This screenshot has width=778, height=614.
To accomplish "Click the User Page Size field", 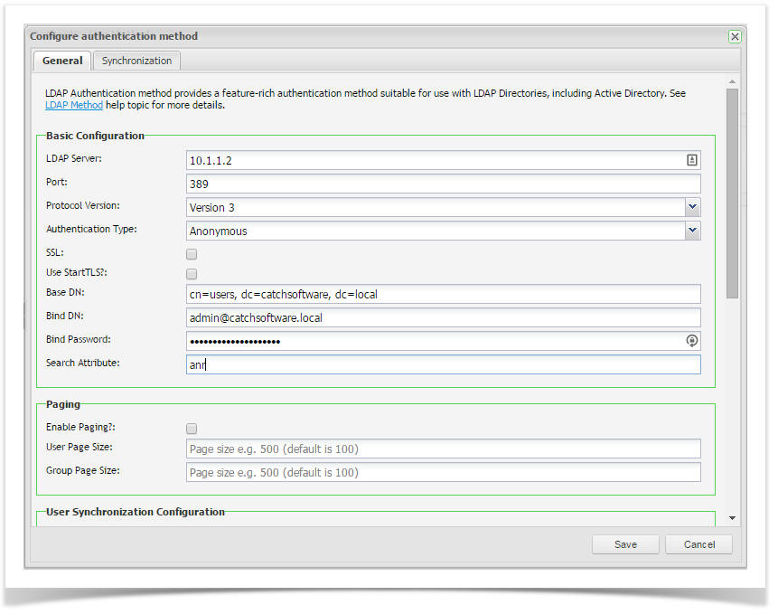I will point(443,449).
